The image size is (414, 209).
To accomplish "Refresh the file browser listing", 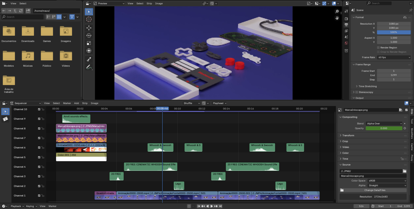I will point(21,11).
